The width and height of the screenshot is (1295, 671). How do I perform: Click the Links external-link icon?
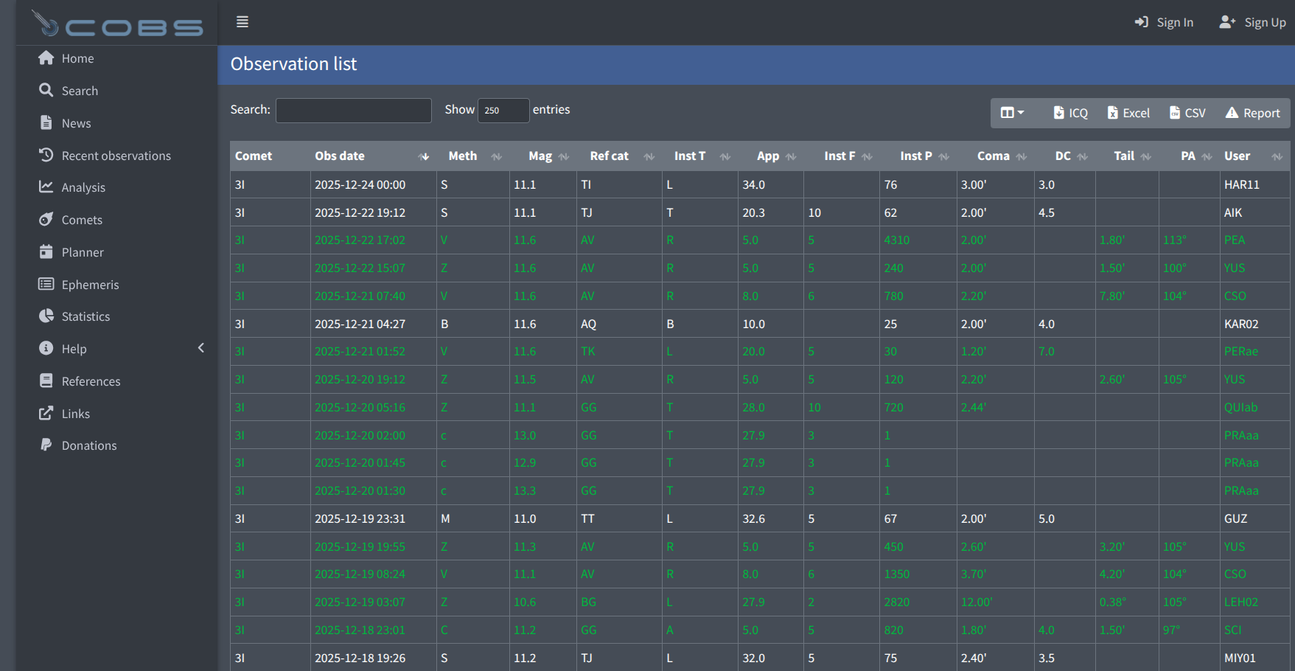[x=46, y=413]
